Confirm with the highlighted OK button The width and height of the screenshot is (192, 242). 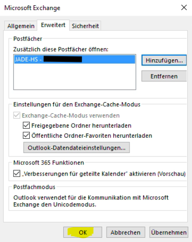[83, 232]
